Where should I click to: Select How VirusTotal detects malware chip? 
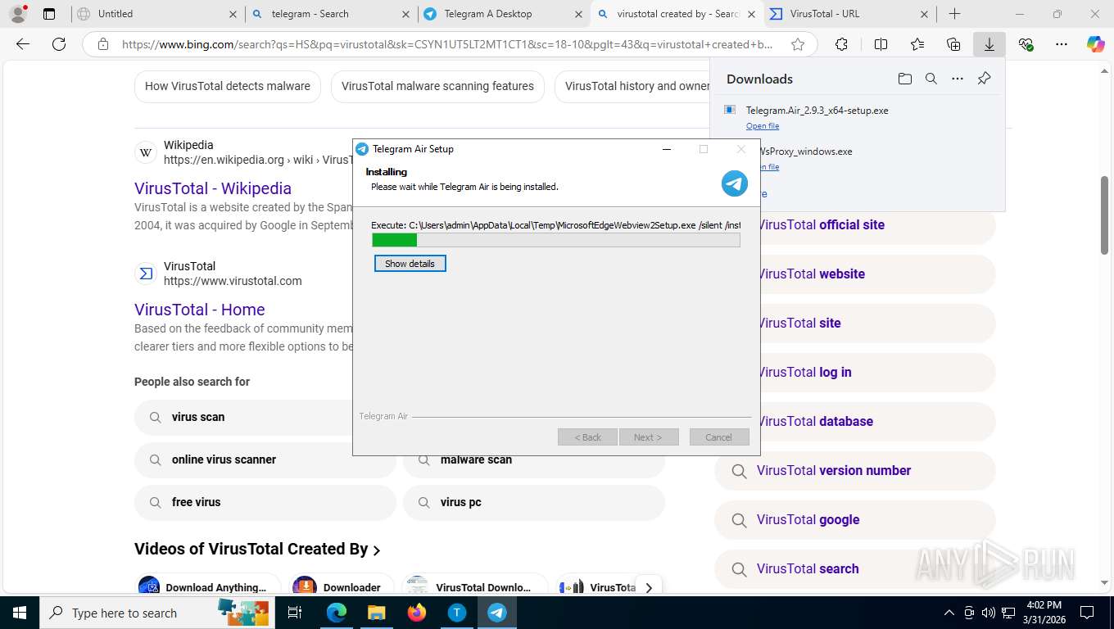click(228, 86)
